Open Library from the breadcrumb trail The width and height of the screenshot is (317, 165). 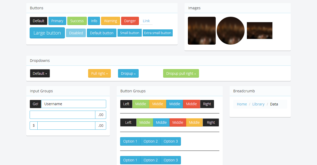click(x=258, y=104)
